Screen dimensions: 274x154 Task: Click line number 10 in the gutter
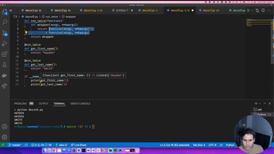[17, 56]
